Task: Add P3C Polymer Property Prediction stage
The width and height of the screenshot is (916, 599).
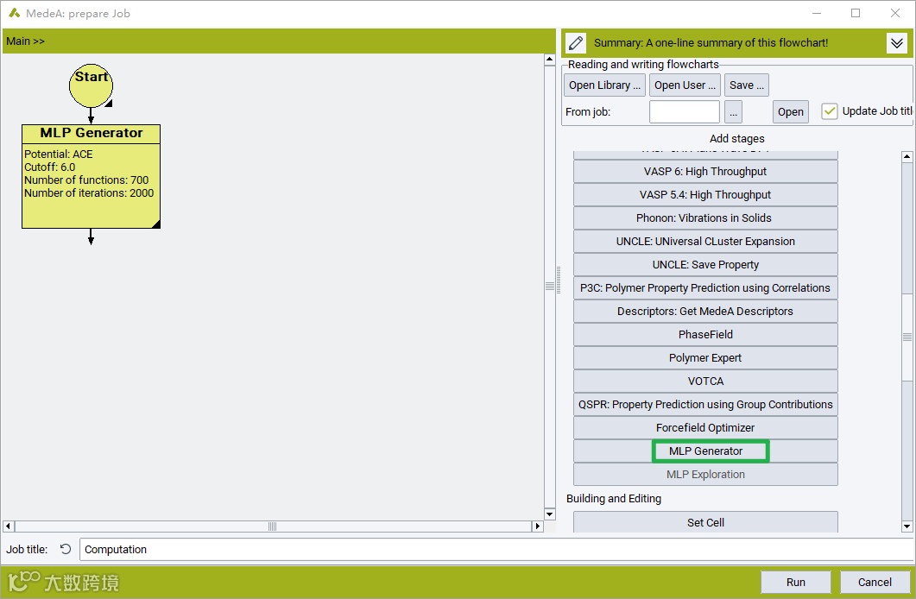Action: click(x=705, y=287)
